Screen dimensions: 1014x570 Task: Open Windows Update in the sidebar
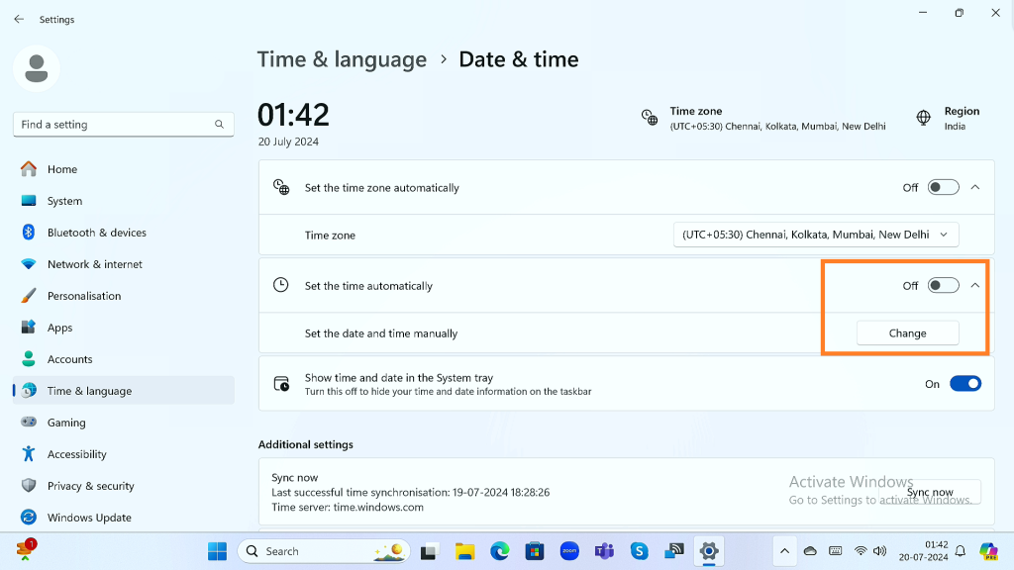pos(88,518)
